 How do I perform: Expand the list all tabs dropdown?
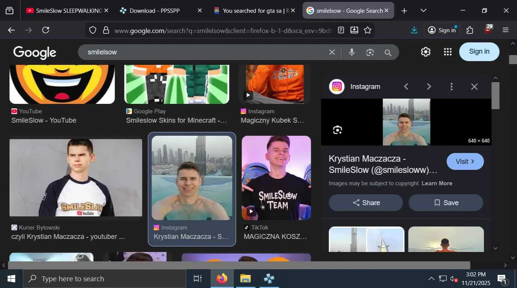click(423, 10)
